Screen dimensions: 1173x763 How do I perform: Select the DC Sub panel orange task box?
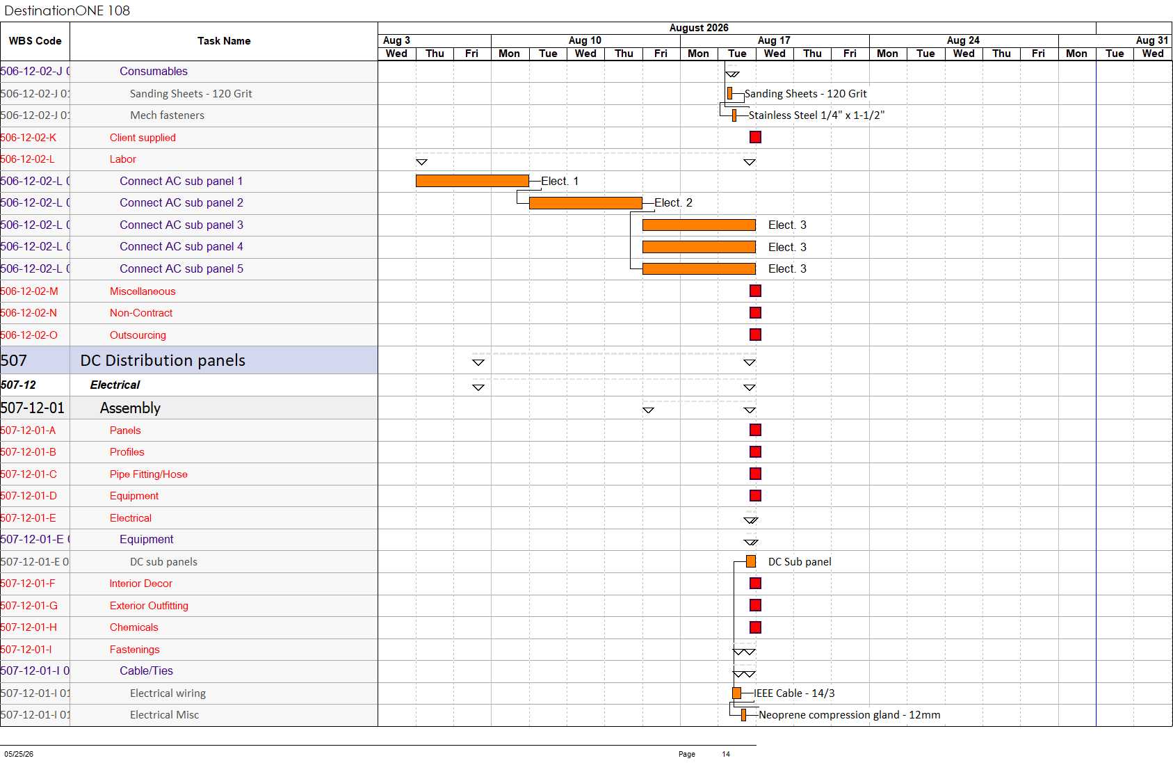point(751,561)
